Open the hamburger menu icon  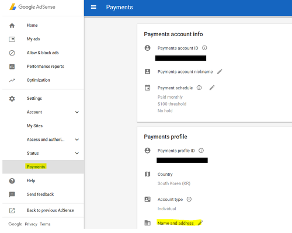(x=93, y=7)
